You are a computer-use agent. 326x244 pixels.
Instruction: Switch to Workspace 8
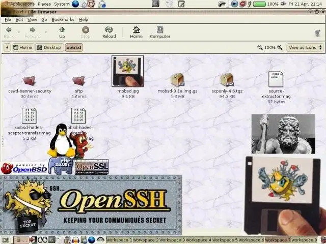coord(304,240)
